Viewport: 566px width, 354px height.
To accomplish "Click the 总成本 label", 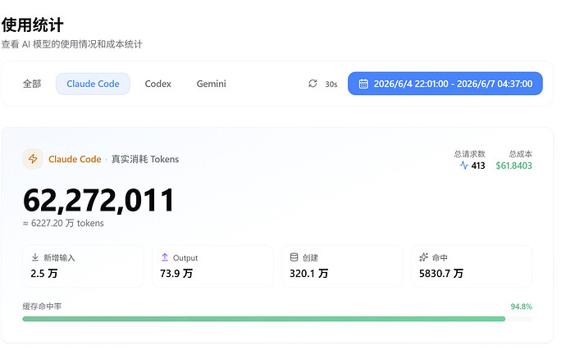I will coord(521,154).
